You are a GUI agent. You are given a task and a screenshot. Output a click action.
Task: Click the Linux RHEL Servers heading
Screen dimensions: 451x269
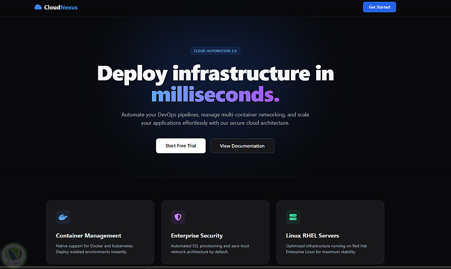(313, 236)
